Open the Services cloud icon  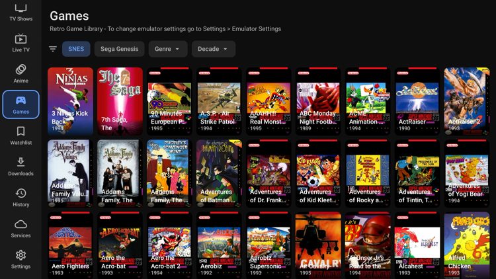point(21,224)
